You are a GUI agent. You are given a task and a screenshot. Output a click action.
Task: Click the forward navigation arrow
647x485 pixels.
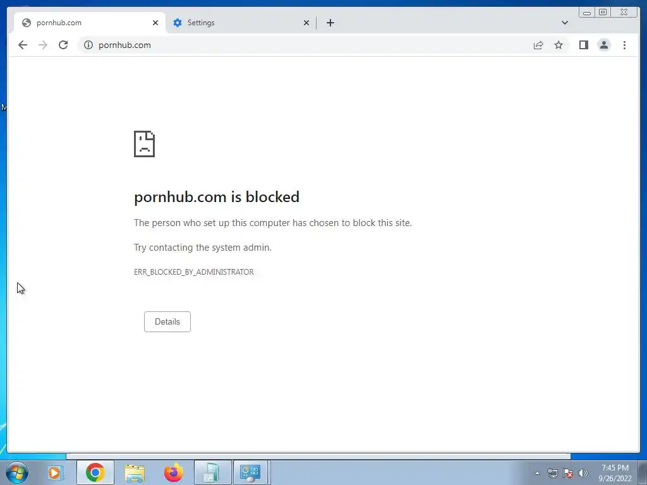[x=43, y=45]
